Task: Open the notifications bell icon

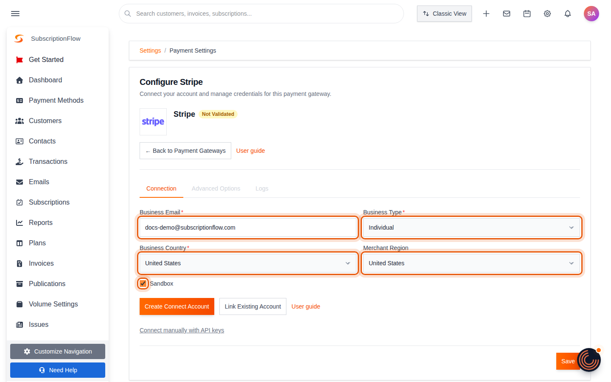Action: (568, 14)
